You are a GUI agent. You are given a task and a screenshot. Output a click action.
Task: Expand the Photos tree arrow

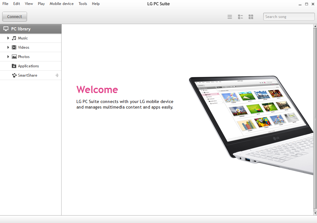(8, 57)
